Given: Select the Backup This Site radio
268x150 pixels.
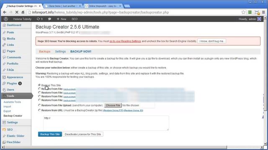Looking at the screenshot, I should [x=39, y=85].
